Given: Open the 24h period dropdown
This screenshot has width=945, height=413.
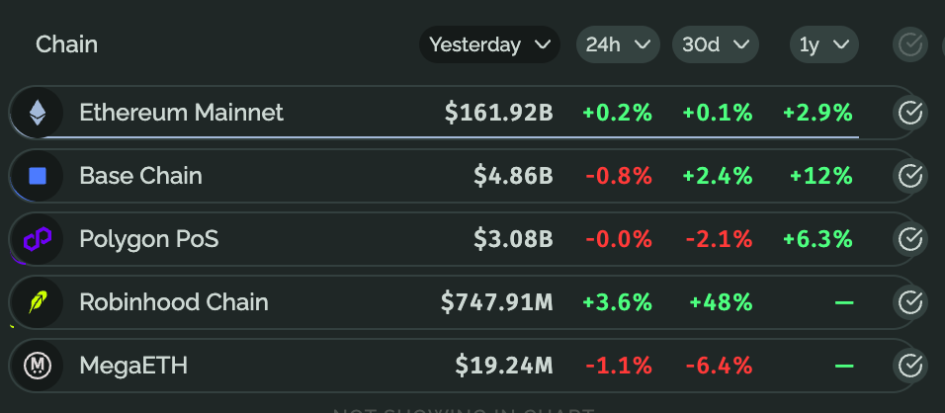Looking at the screenshot, I should [618, 44].
